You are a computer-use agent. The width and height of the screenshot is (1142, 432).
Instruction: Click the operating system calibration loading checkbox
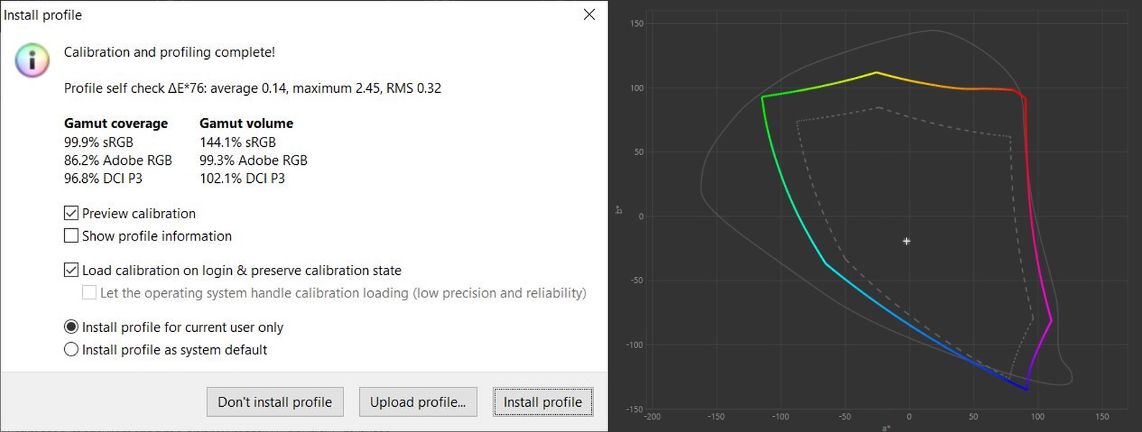[89, 292]
